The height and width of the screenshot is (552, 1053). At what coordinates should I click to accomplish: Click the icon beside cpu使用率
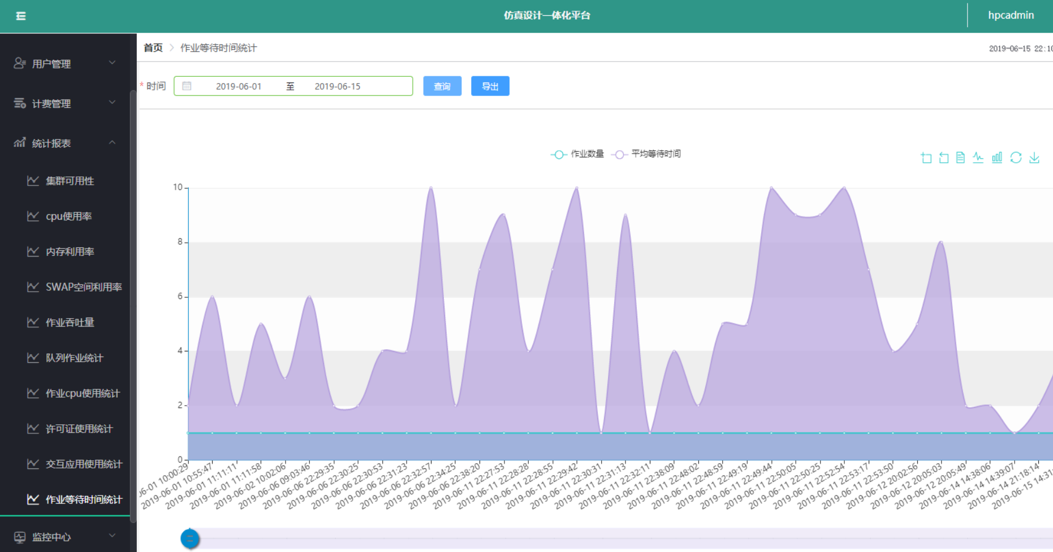[33, 216]
